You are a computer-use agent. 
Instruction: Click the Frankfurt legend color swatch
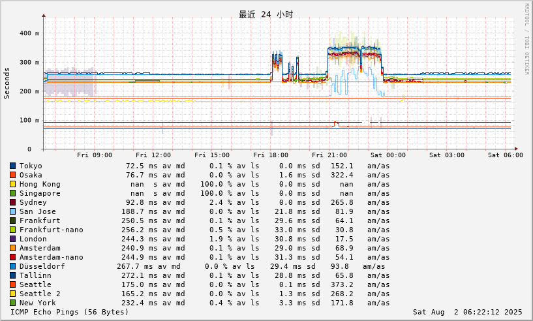[12, 221]
